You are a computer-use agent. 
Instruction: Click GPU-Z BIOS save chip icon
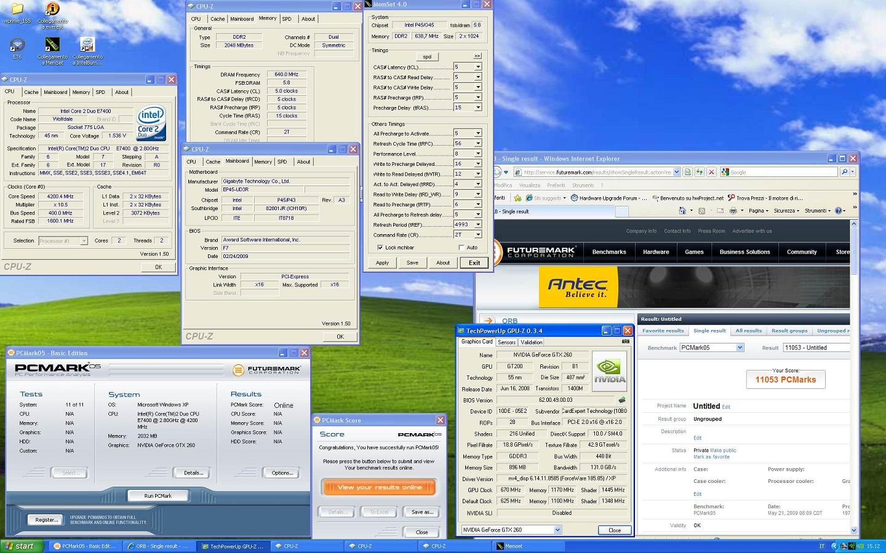(622, 400)
